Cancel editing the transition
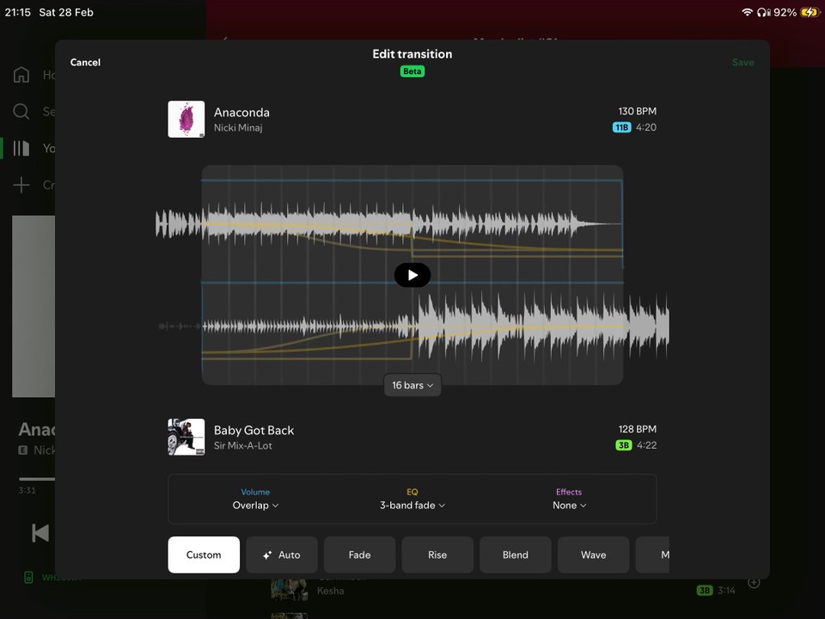Viewport: 825px width, 619px height. tap(85, 62)
